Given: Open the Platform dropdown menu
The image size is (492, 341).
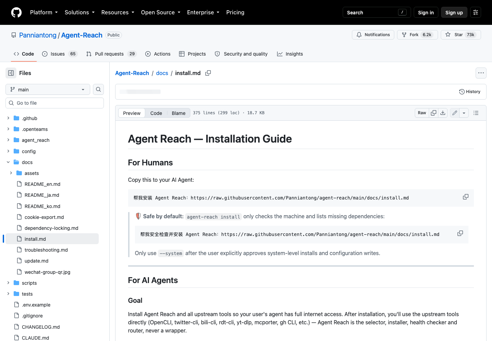Looking at the screenshot, I should (44, 12).
